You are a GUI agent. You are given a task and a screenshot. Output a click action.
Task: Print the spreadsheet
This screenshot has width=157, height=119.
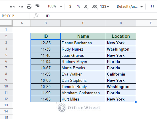(29, 7)
